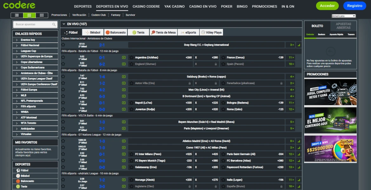Click the Registro button
This screenshot has width=371, height=190.
[355, 6]
